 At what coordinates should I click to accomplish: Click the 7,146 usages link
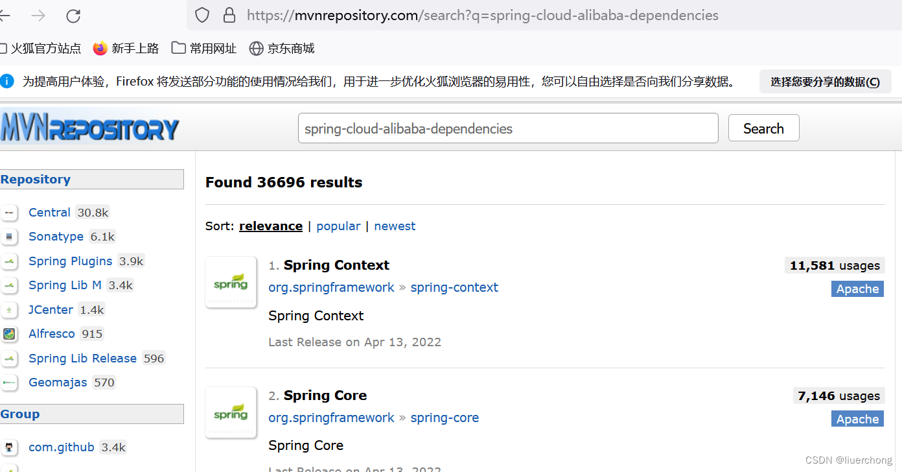(x=838, y=395)
